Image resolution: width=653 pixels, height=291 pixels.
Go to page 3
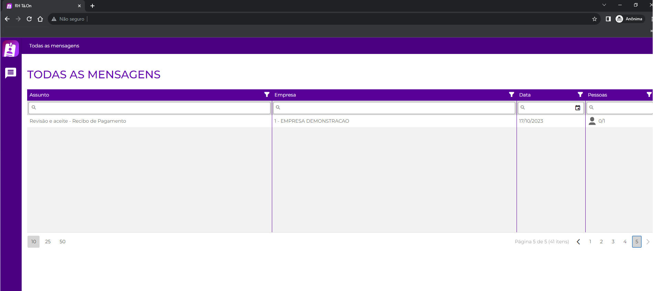(613, 242)
